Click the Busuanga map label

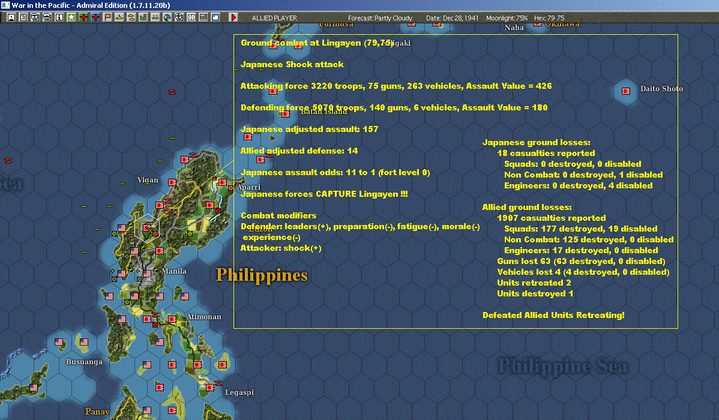point(84,362)
